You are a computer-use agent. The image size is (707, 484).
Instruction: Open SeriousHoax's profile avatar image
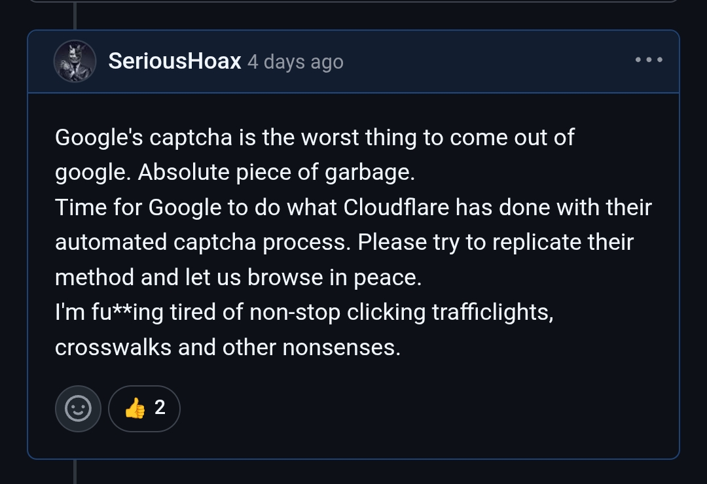(x=75, y=61)
